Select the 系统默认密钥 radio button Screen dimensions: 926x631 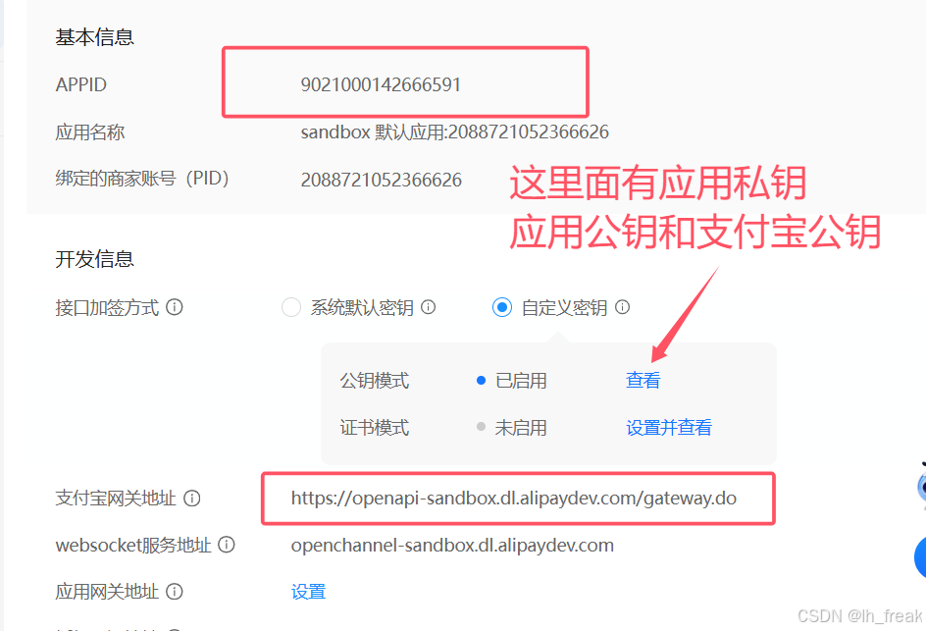point(291,307)
